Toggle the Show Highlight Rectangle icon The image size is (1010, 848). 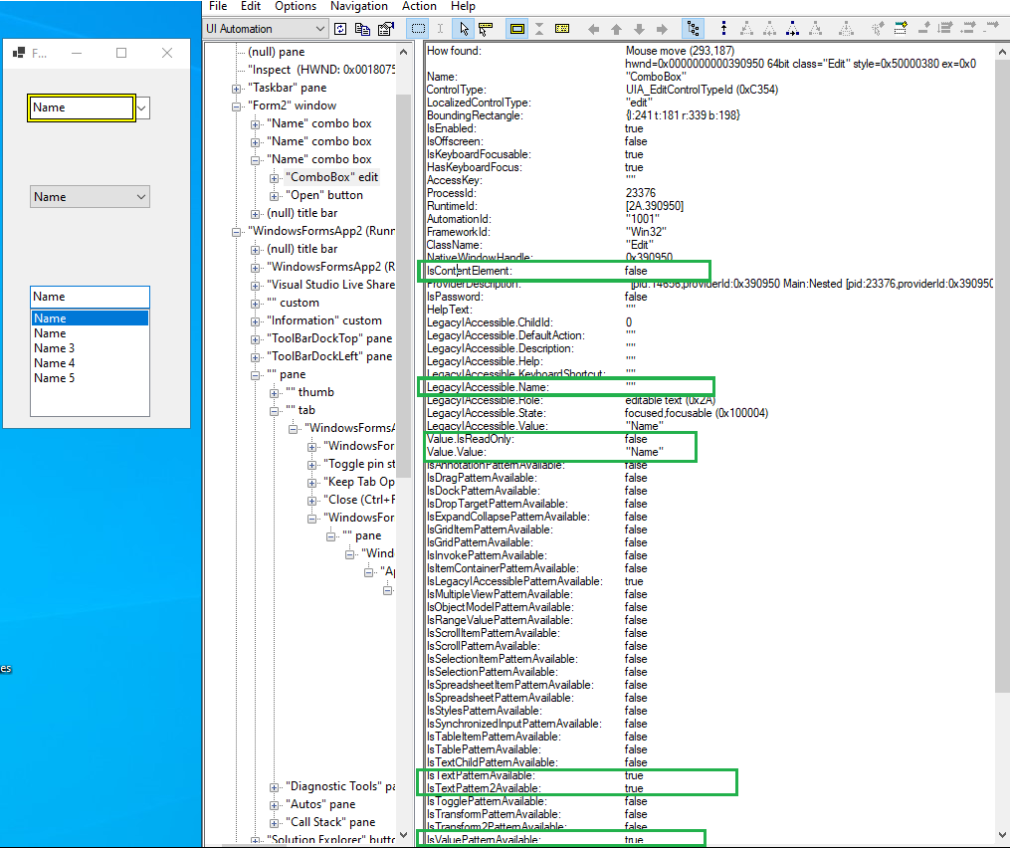[516, 28]
